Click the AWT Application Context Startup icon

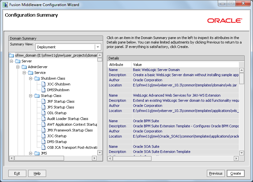44,124
